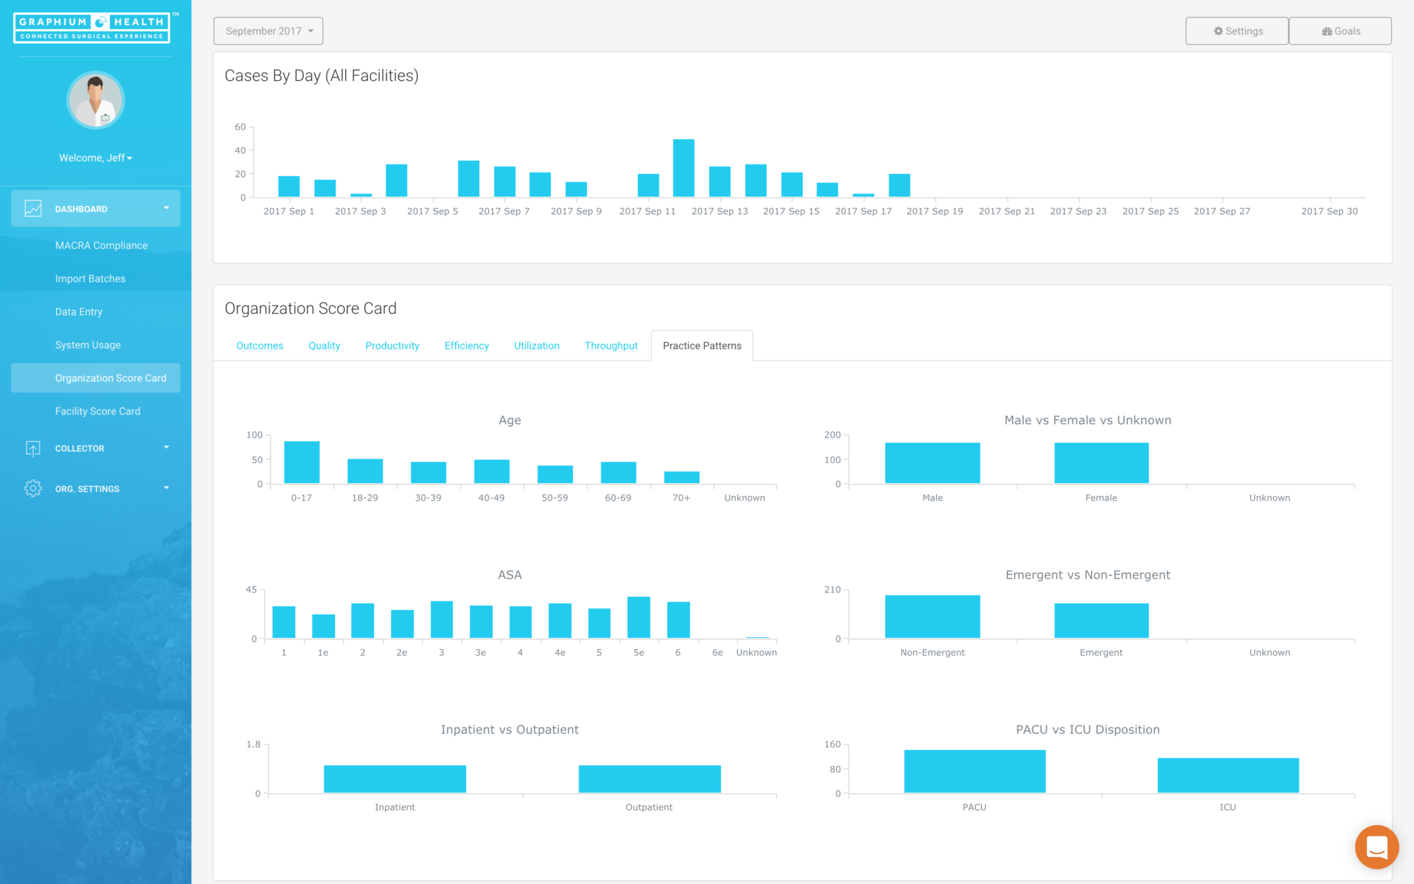Open the orange chat support bubble
Screen dimensions: 1414x884
(1376, 847)
